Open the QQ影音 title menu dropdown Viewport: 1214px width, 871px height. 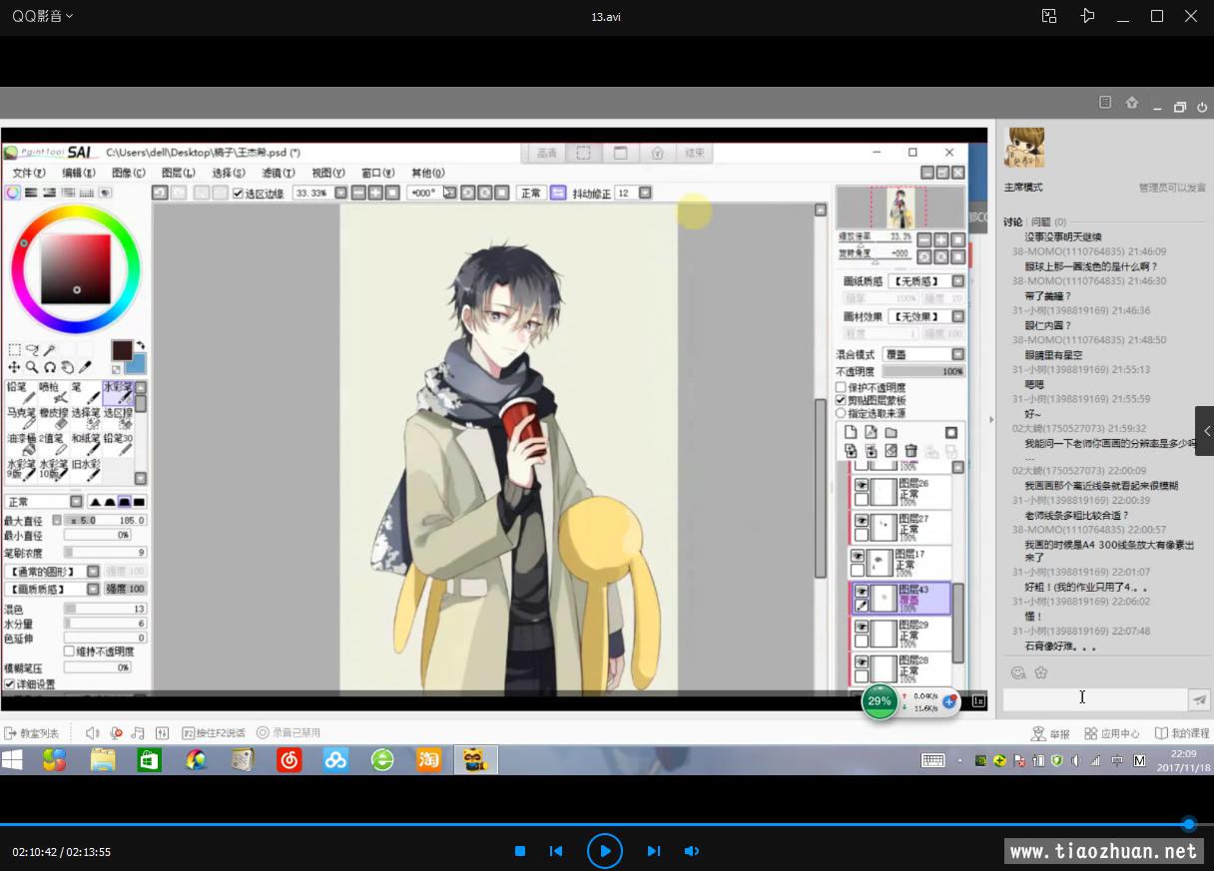(42, 16)
